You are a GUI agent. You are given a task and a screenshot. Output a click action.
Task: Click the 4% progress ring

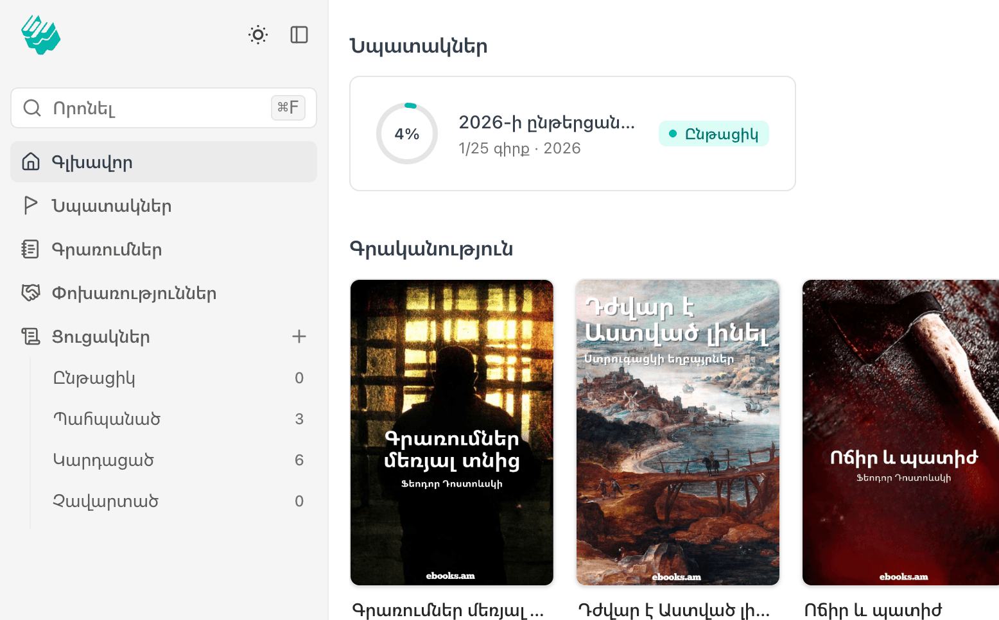[x=407, y=133]
